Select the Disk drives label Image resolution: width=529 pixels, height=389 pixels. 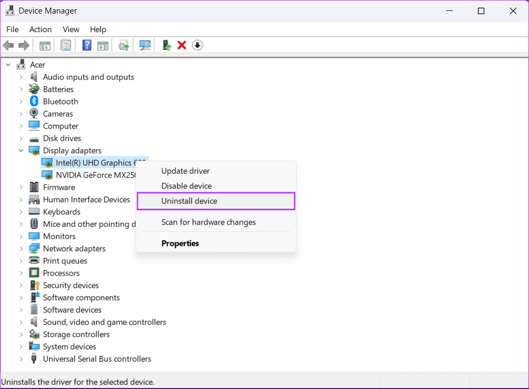[x=62, y=138]
